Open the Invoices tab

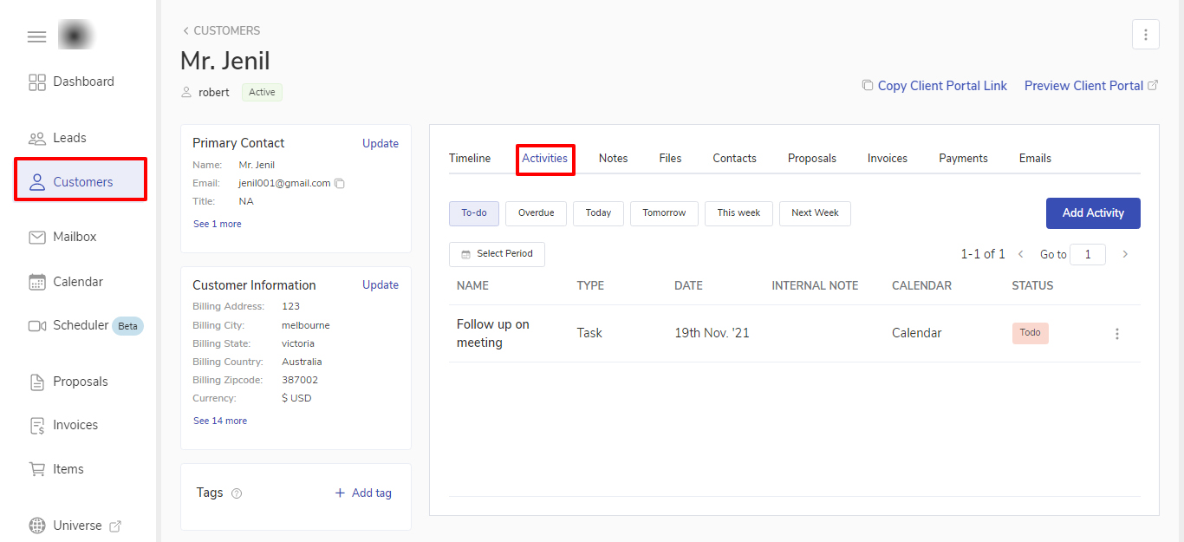[x=887, y=159]
